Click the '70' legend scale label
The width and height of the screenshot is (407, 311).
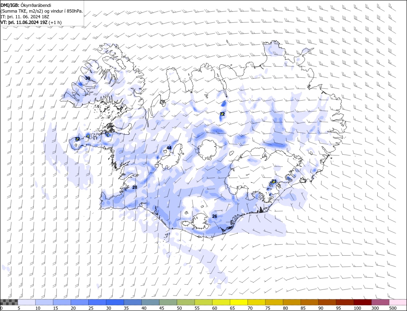[250, 308]
